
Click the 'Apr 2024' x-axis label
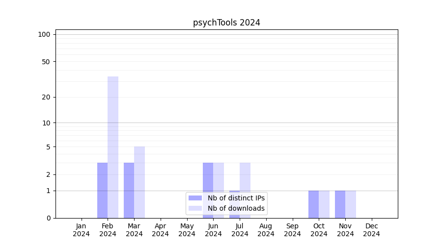(161, 230)
